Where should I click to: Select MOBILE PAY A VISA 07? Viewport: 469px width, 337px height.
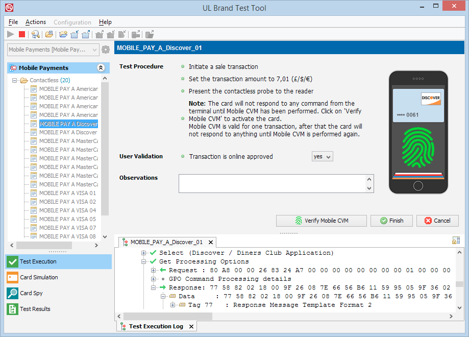[x=67, y=228]
